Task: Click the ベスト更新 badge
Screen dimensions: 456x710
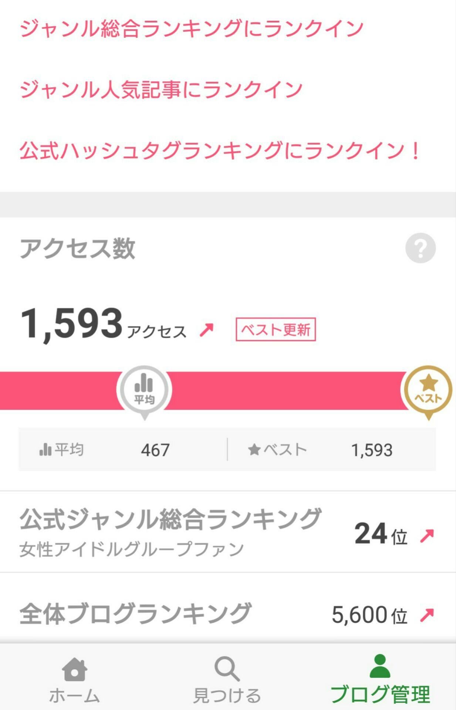Action: 276,329
